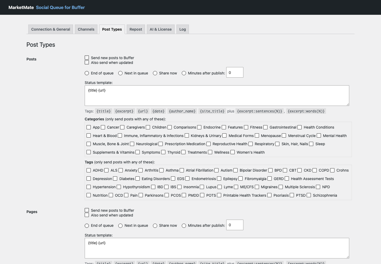
Task: Enable the Bipolar Disorder tag
Action: click(x=235, y=170)
